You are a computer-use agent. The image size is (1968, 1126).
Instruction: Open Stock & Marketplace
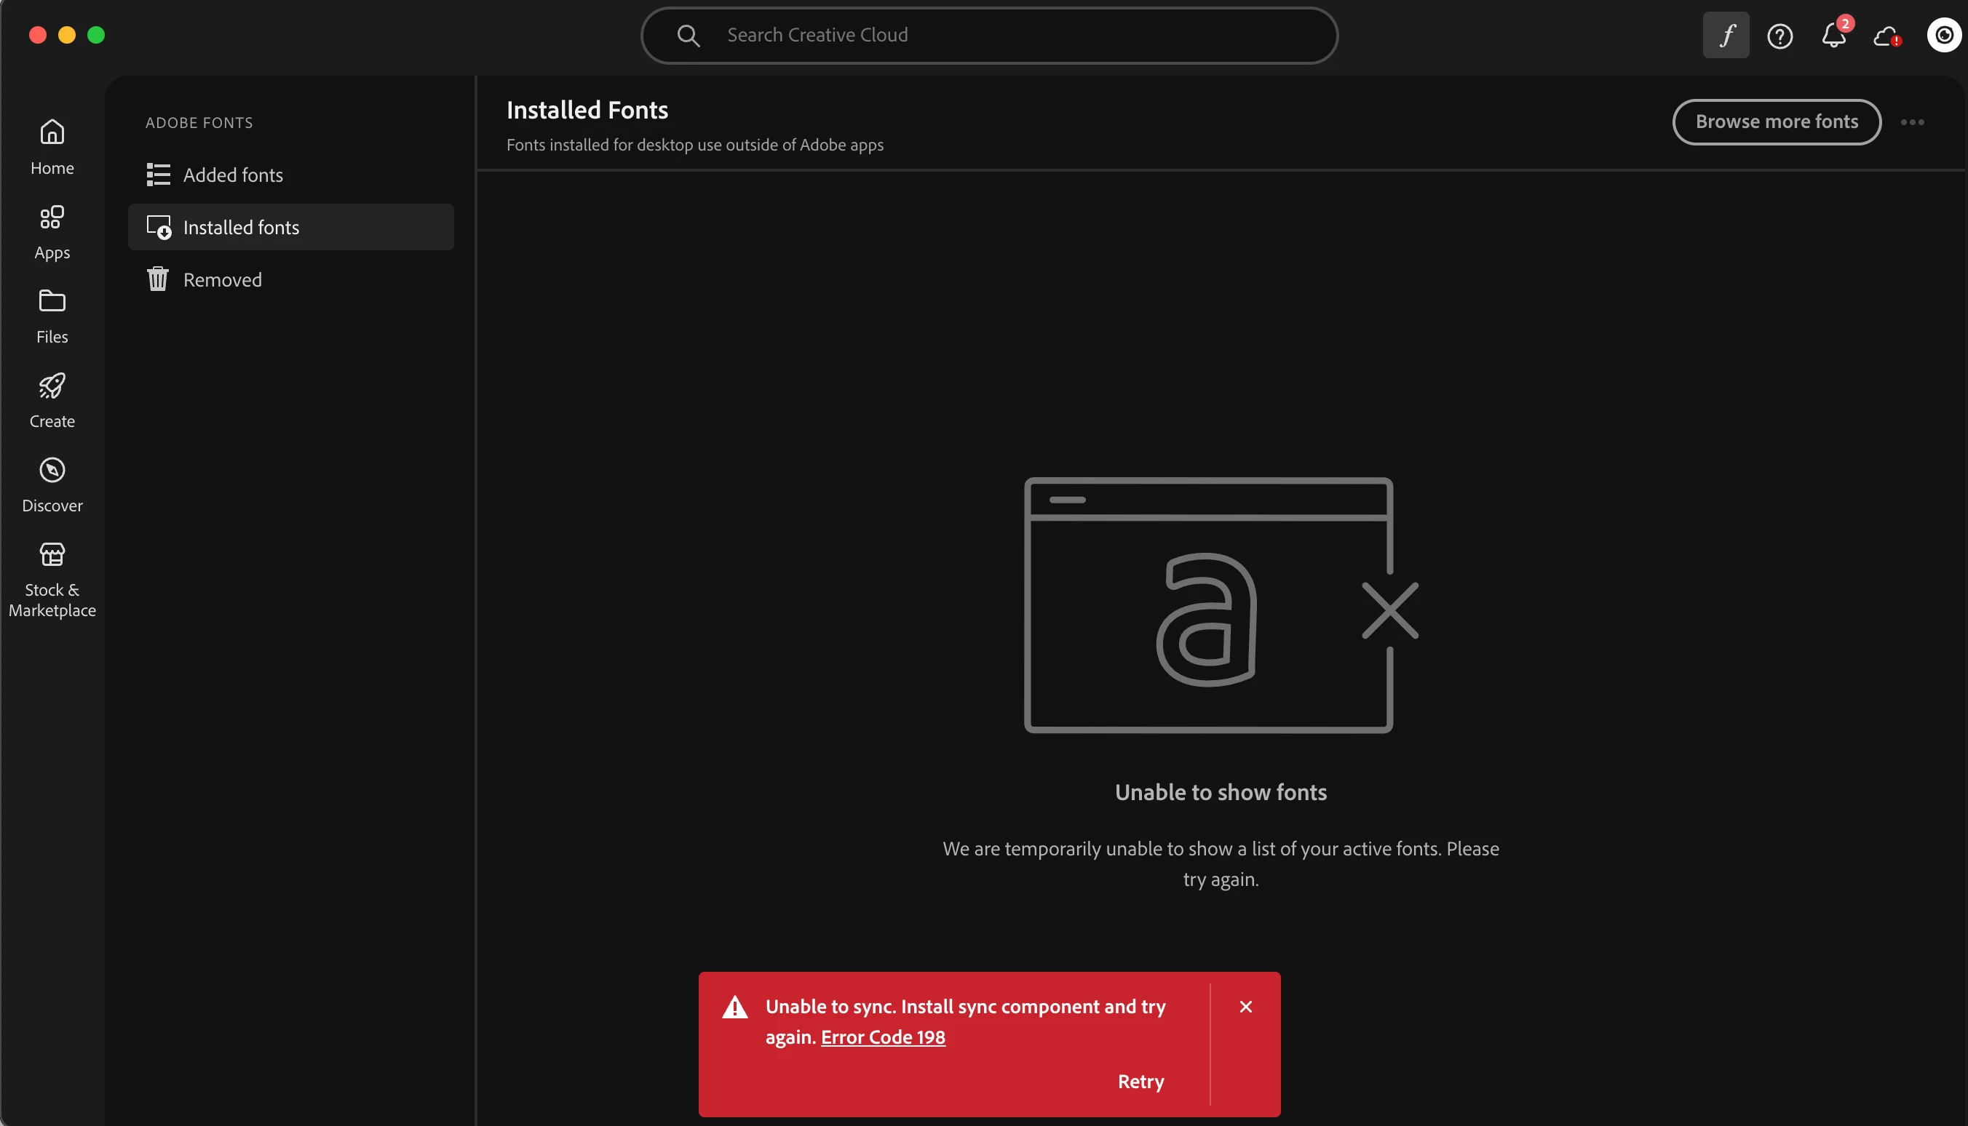(52, 578)
